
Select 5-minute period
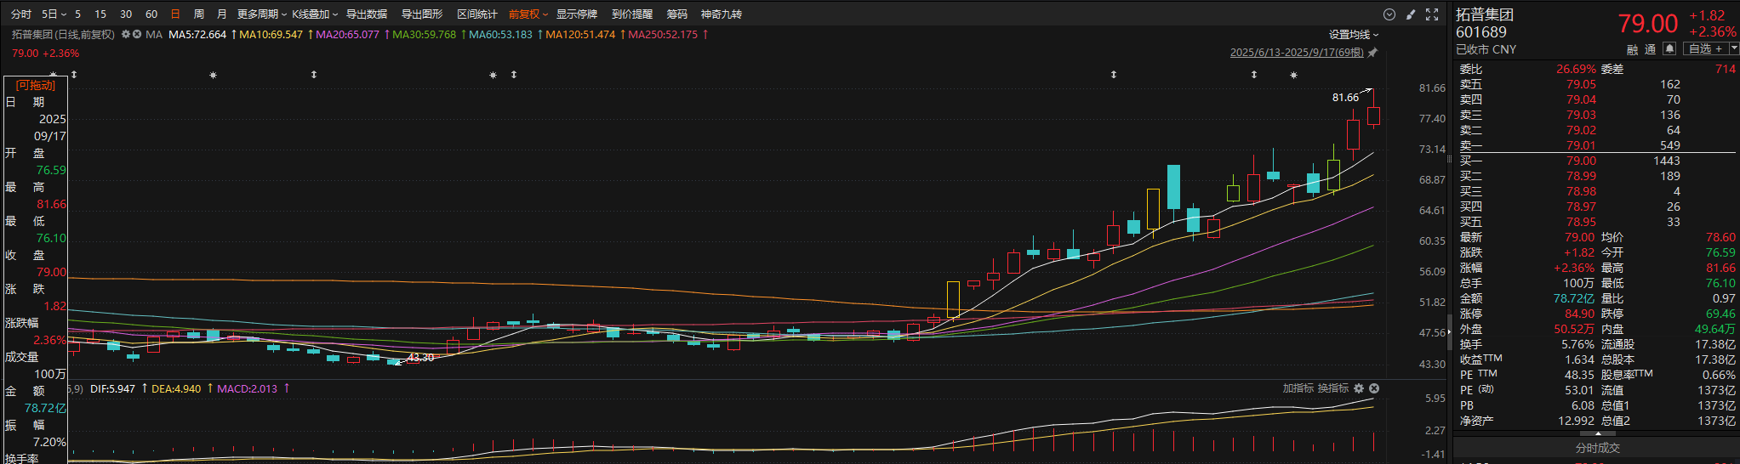point(78,14)
